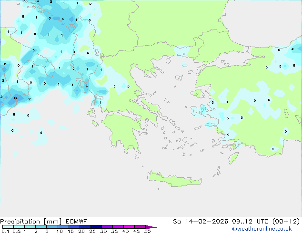The height and width of the screenshot is (233, 302).
Task: Click the 25–30 mm dark blue swatch
Action: 96,227
